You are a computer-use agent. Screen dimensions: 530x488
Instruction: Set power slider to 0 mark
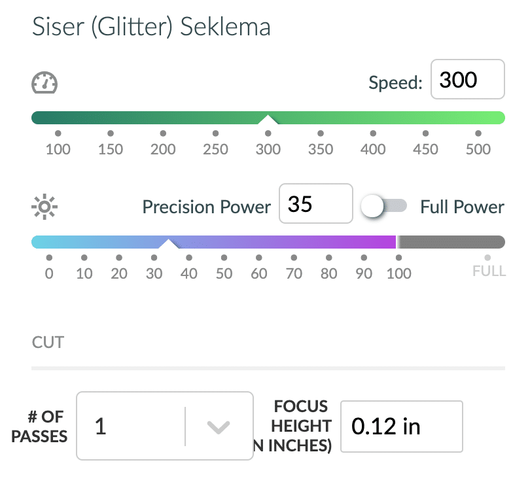(49, 258)
